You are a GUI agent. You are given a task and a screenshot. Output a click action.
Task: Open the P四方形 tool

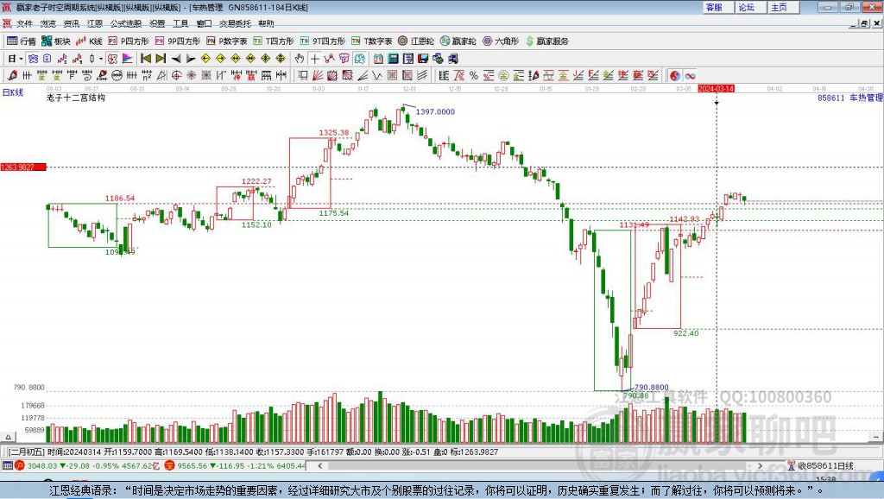tap(129, 41)
